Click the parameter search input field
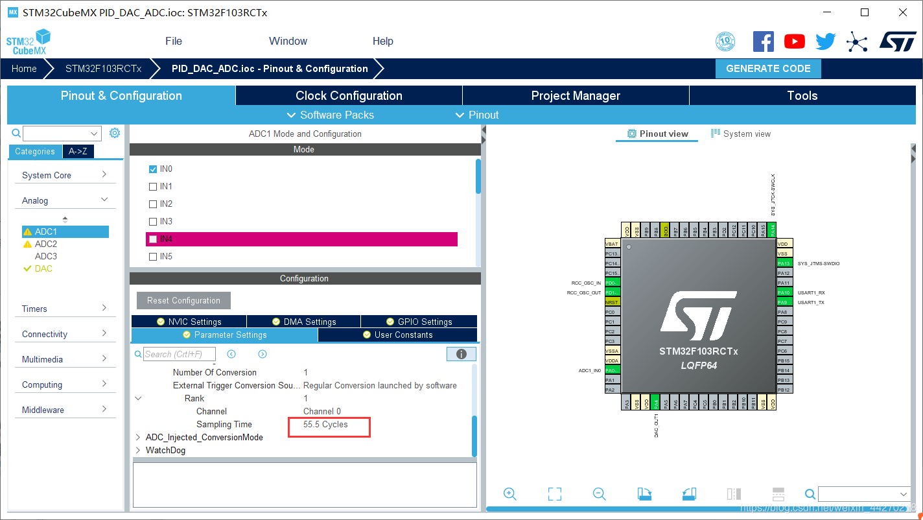Viewport: 923px width, 520px height. (180, 354)
